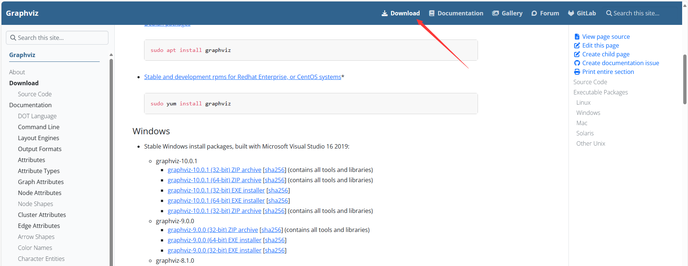The width and height of the screenshot is (688, 266).
Task: Open sha256 for graphviz-10.0.1 64-bit EXE installer
Action: pyautogui.click(x=278, y=201)
